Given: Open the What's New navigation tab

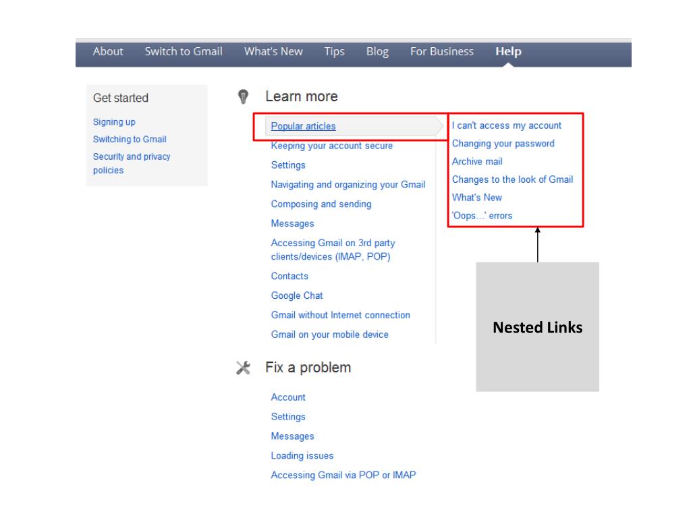Looking at the screenshot, I should click(273, 51).
